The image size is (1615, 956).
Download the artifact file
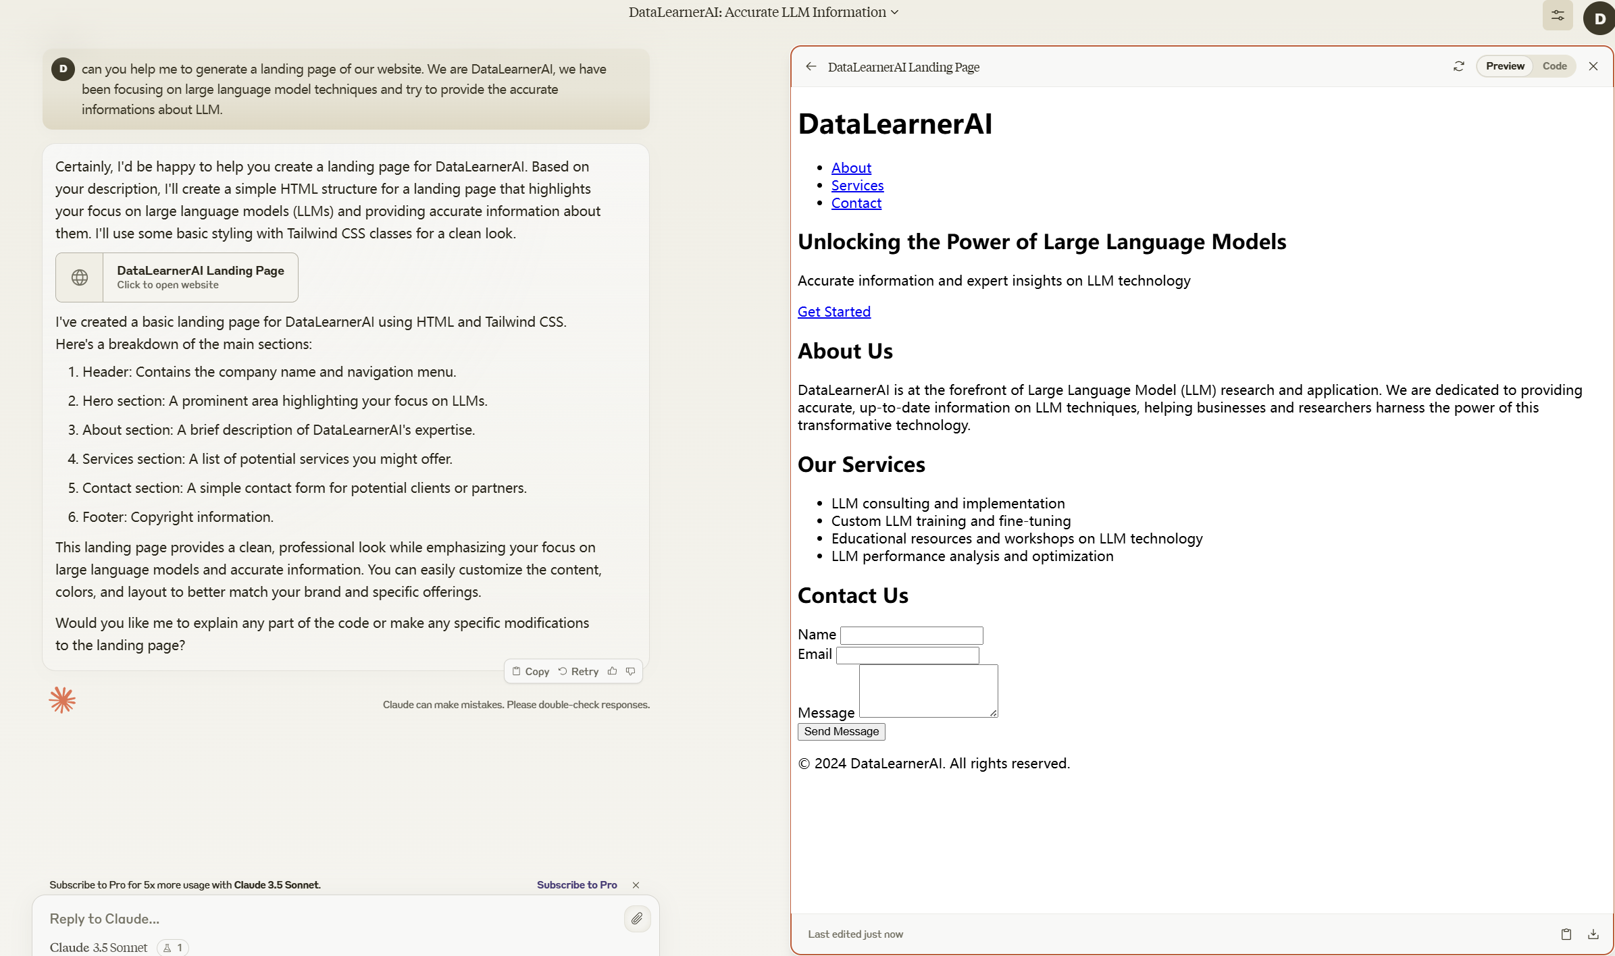1593,934
